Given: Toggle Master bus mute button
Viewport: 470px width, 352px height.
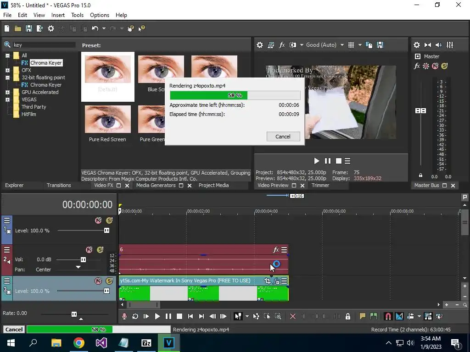Looking at the screenshot, I should pos(435,66).
